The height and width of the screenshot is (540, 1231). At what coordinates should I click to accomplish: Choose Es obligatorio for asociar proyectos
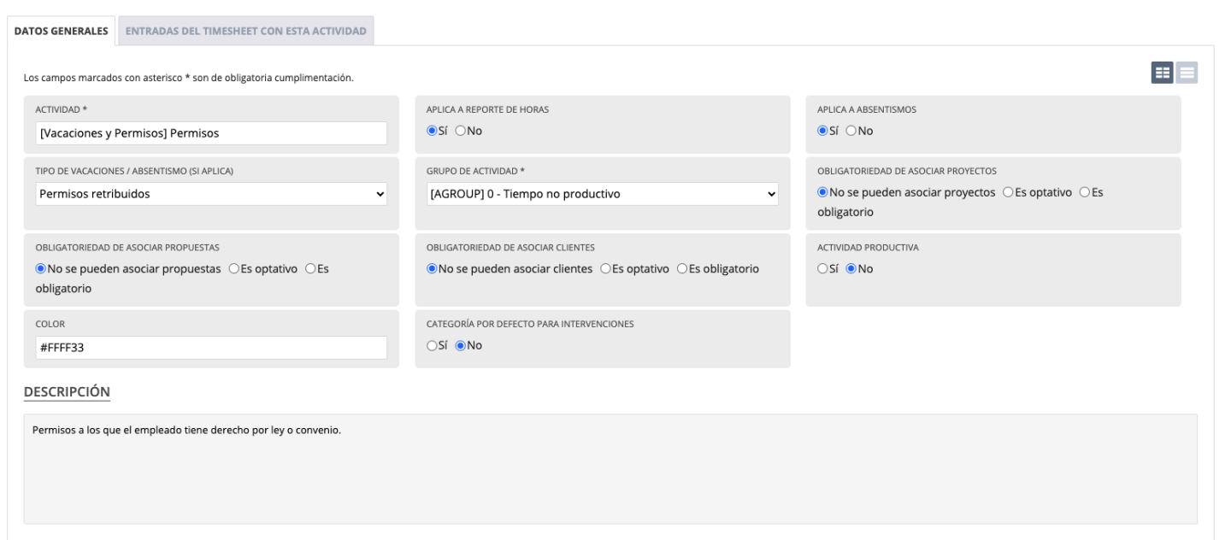click(x=1085, y=192)
